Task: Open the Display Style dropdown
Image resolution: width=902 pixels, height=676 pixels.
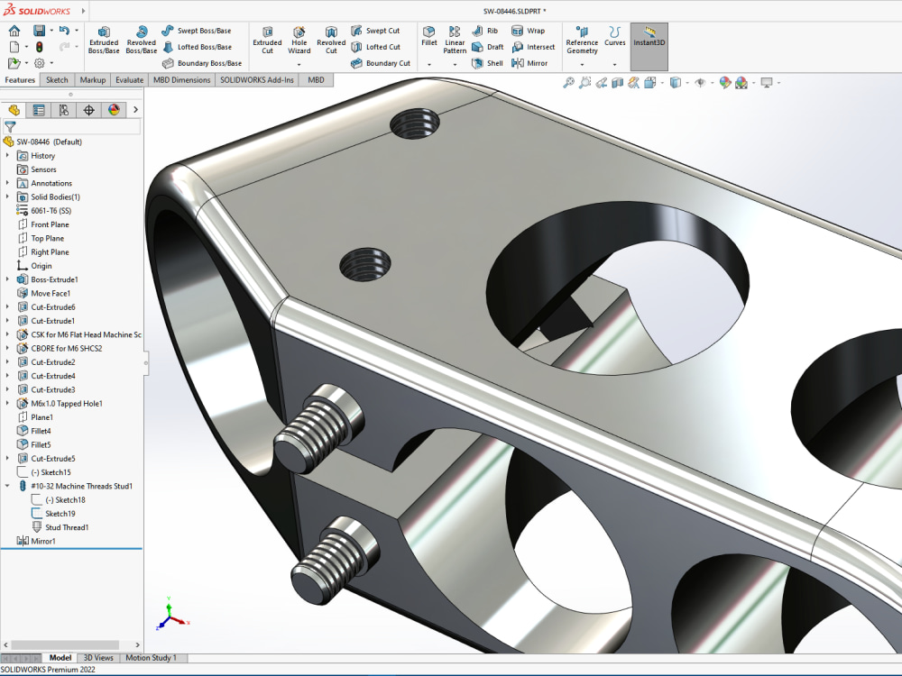Action: [x=687, y=82]
